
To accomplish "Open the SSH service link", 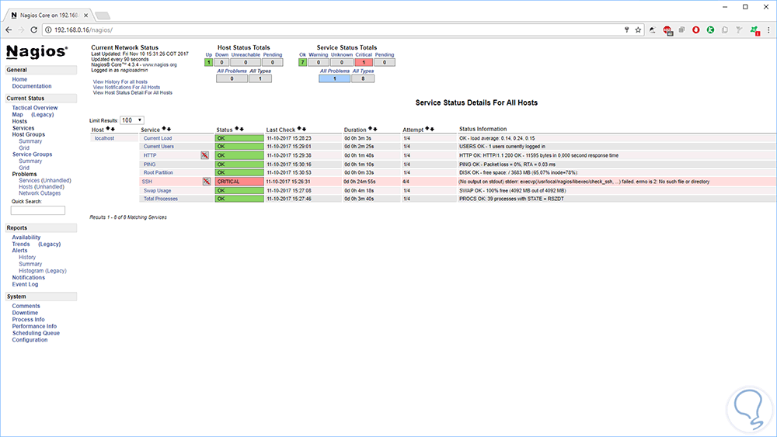I will (x=147, y=182).
